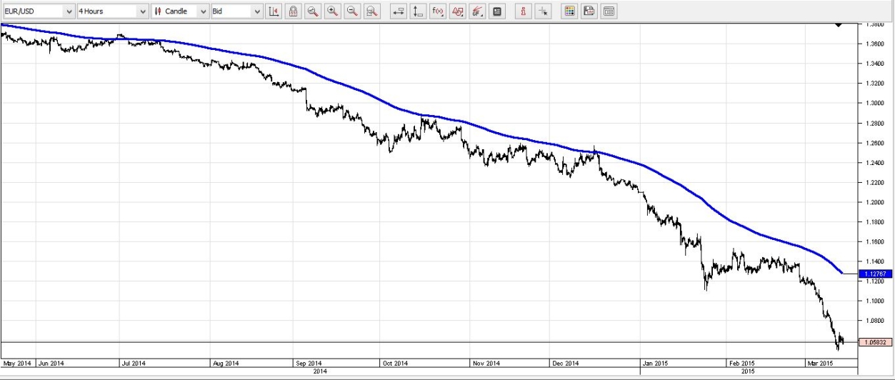Click the magnifier over chart fit icon
Image resolution: width=895 pixels, height=380 pixels.
pyautogui.click(x=371, y=11)
